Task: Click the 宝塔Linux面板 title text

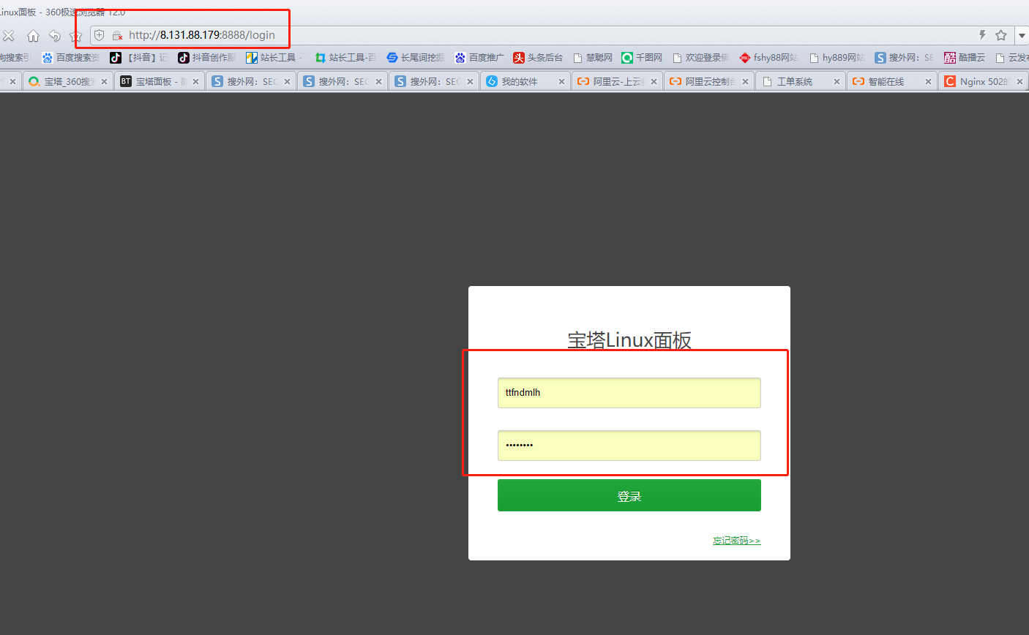Action: click(629, 340)
